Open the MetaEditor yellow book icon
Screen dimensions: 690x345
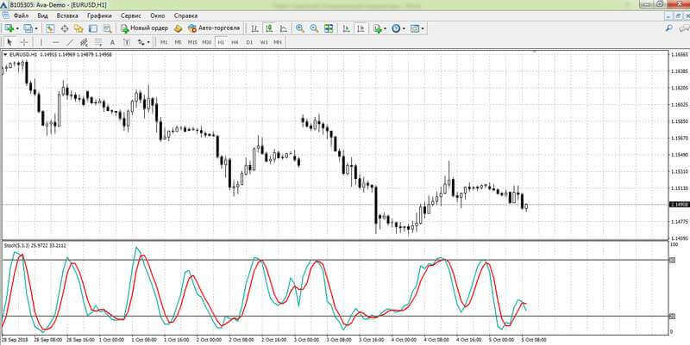click(178, 28)
